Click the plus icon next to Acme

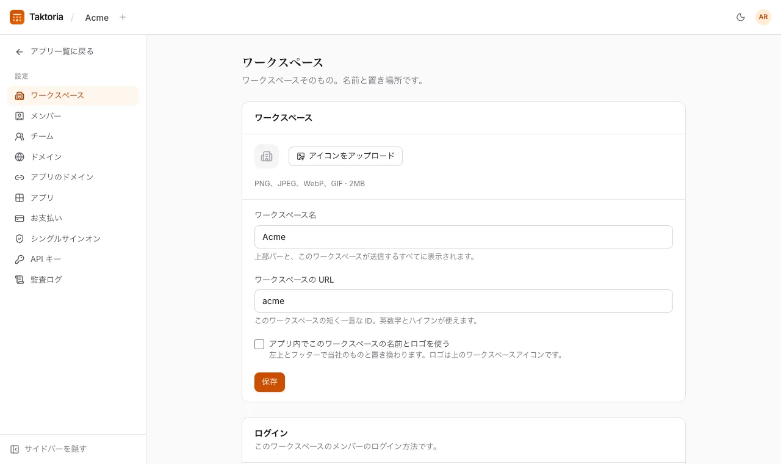(x=123, y=17)
